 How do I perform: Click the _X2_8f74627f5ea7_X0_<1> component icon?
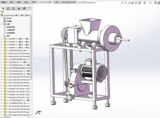[x=5, y=50]
